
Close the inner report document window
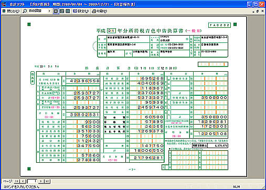[x=262, y=11]
